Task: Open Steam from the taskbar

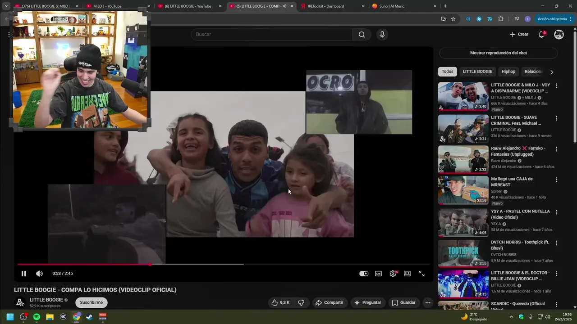Action: point(90,317)
